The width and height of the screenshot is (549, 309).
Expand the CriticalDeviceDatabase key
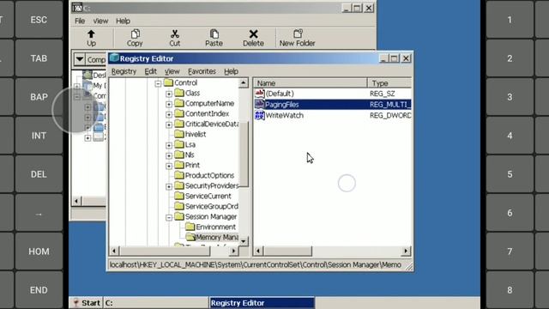tap(169, 124)
